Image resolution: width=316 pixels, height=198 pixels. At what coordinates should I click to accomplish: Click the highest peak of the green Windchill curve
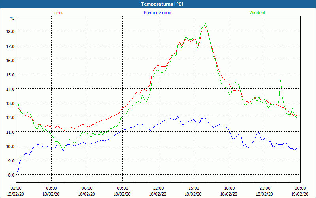pyautogui.click(x=205, y=24)
